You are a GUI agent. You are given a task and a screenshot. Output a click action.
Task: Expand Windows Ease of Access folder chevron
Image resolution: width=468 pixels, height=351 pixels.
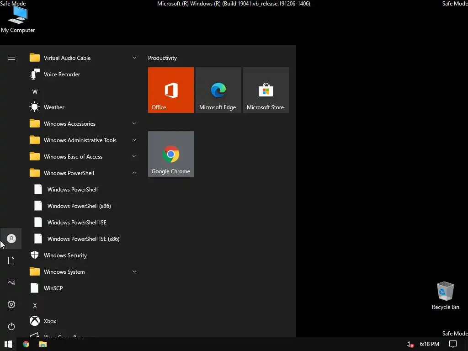pyautogui.click(x=134, y=156)
